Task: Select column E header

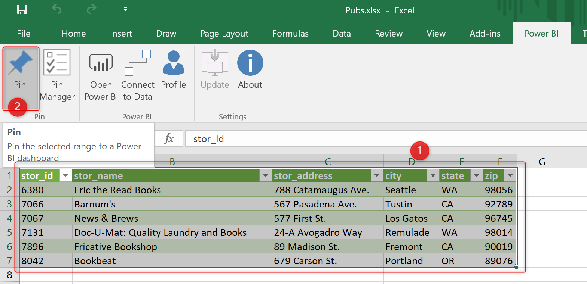Action: tap(461, 162)
